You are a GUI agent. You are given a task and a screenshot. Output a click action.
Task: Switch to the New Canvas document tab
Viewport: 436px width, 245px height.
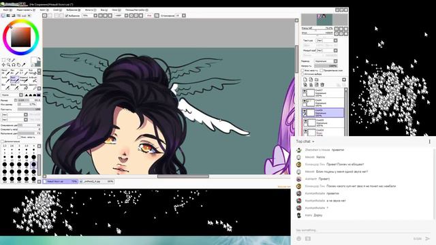pos(61,182)
